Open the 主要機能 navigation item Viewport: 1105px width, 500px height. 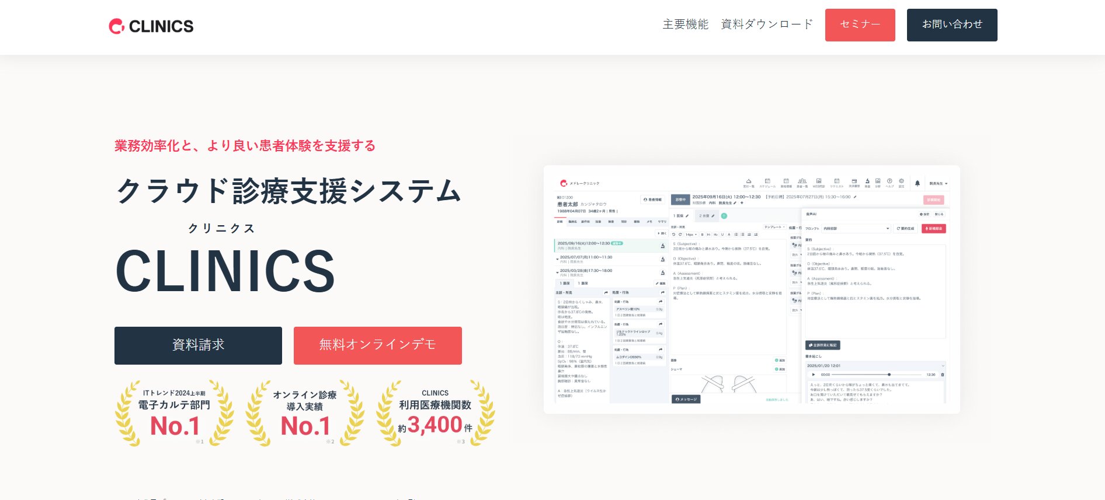tap(685, 25)
